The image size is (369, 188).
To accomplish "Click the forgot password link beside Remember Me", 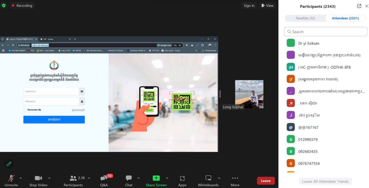I will [x=78, y=110].
